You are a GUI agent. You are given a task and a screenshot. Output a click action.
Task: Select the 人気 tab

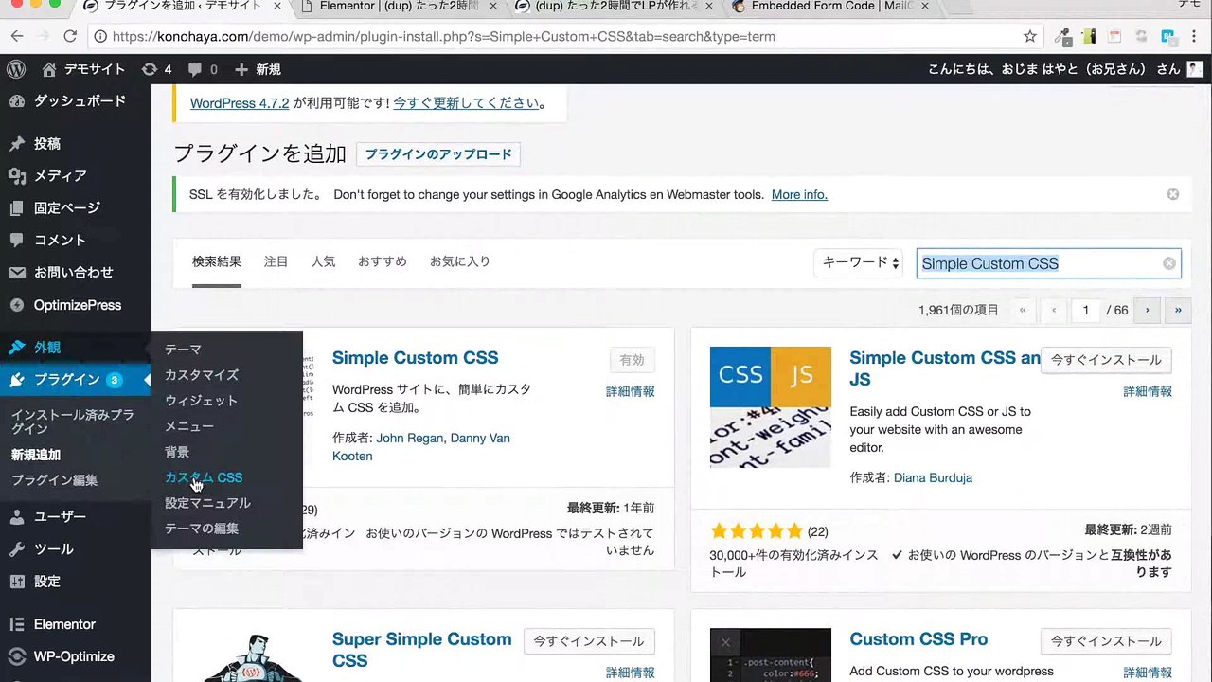pos(323,261)
